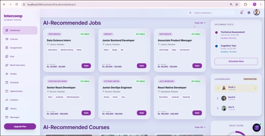Click the Assignments clipboard icon
This screenshot has width=265, height=136.
(7, 48)
